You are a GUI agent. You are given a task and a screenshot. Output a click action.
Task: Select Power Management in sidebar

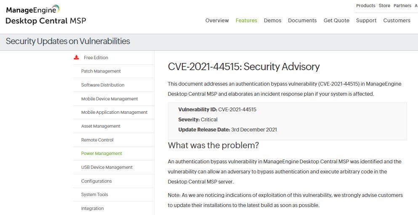101,153
